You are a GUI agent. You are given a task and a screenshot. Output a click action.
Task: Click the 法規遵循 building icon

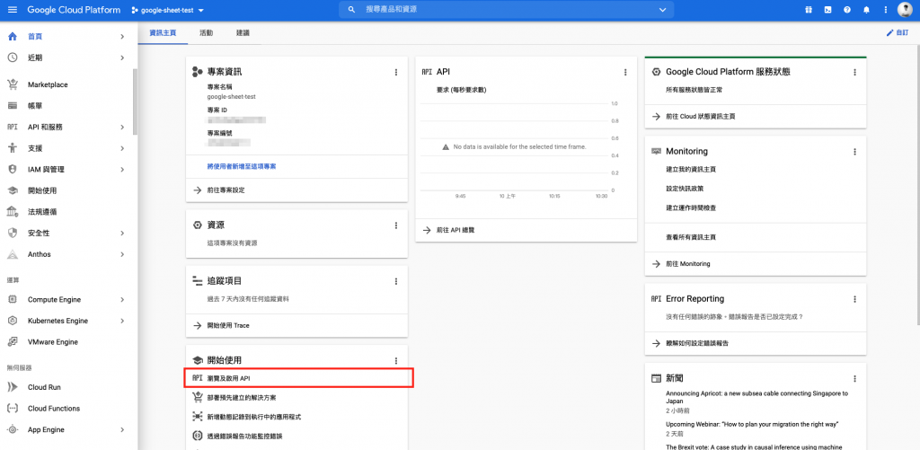[13, 212]
